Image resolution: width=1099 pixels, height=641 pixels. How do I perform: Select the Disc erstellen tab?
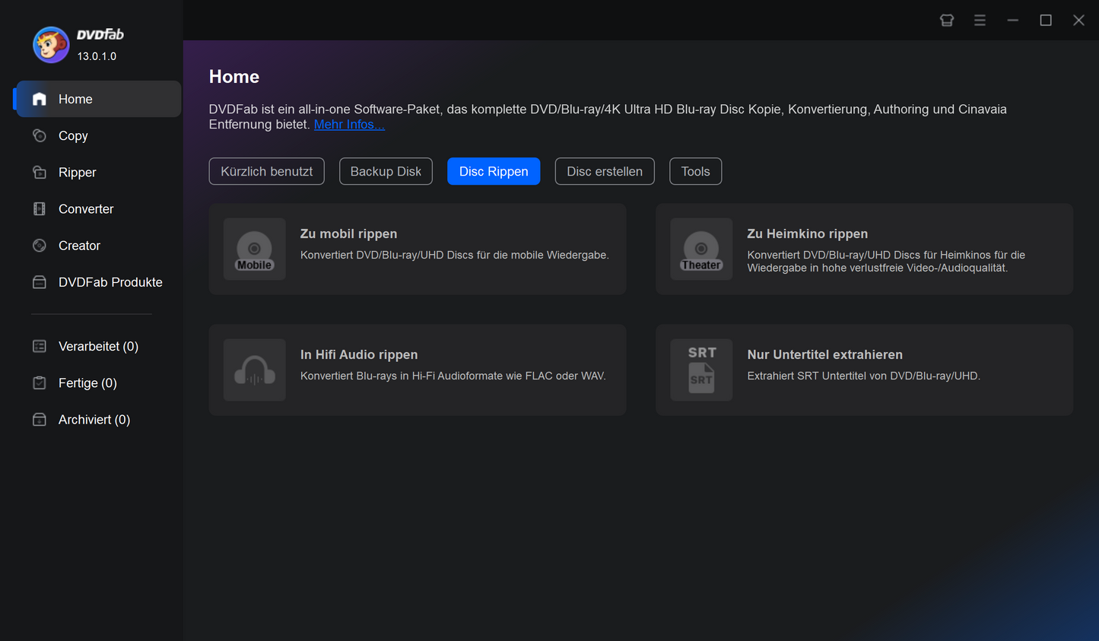pyautogui.click(x=604, y=172)
